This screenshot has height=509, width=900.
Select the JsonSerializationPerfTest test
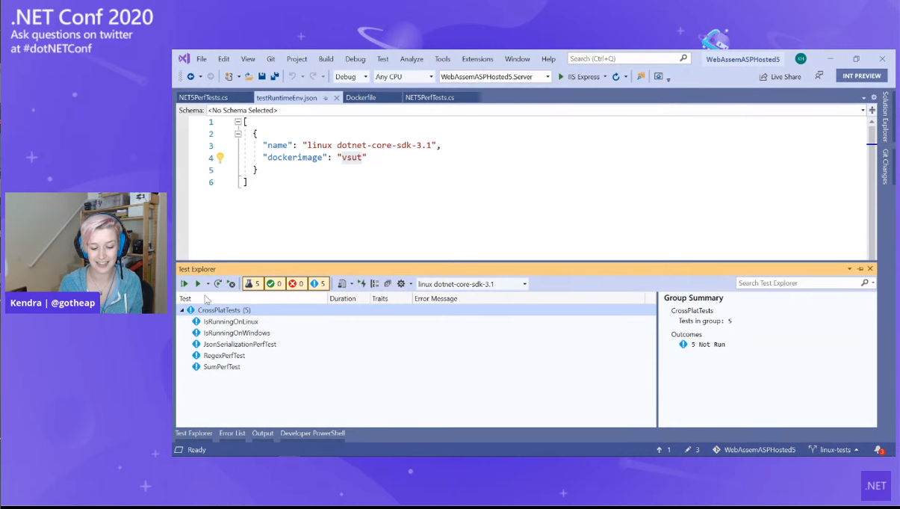point(240,345)
